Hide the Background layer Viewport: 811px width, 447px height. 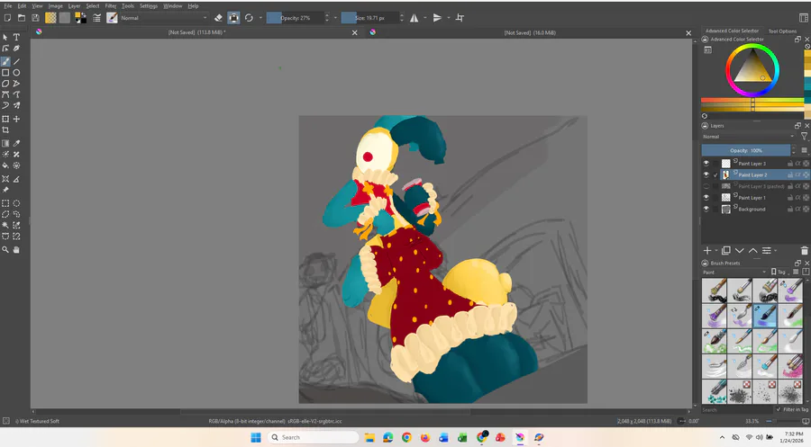tap(706, 209)
